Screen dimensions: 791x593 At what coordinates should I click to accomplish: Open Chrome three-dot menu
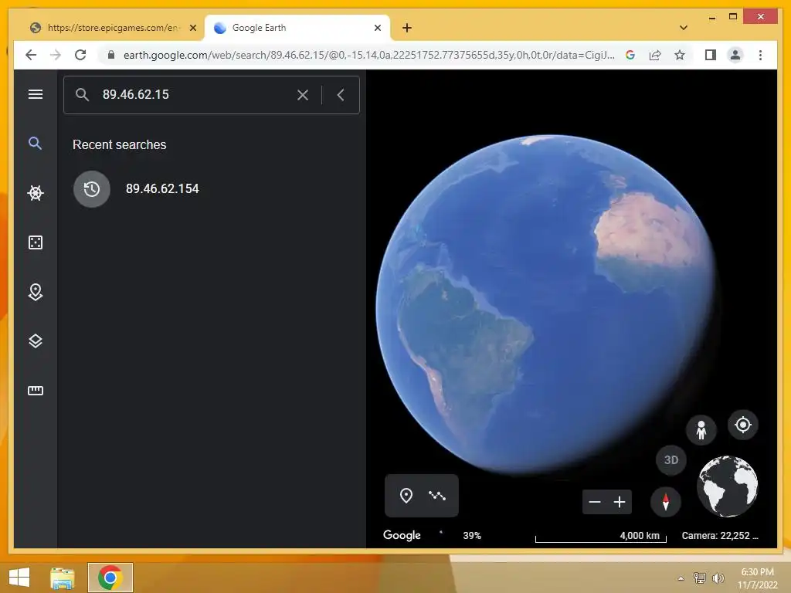coord(760,55)
